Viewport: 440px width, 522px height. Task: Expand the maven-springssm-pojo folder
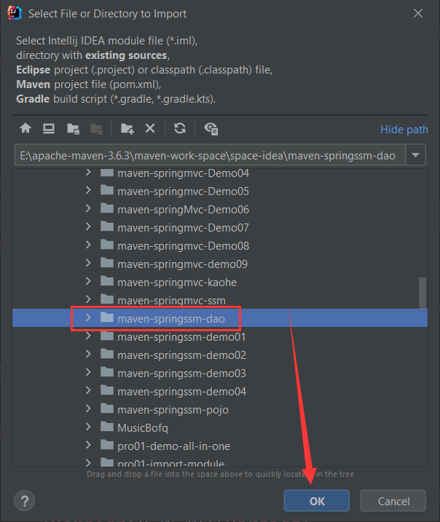[x=88, y=408]
